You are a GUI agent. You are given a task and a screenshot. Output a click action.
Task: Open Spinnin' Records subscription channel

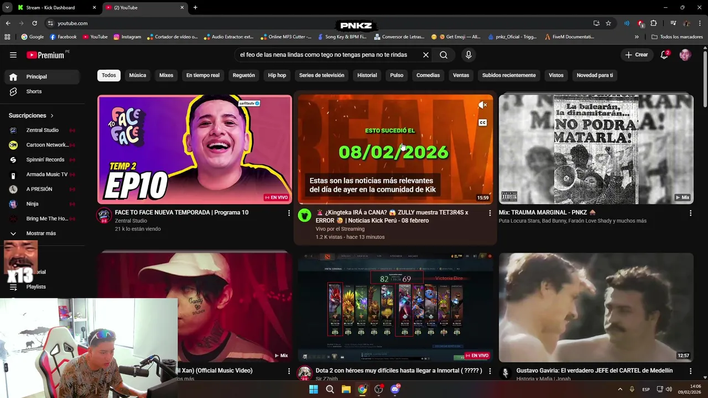coord(43,160)
